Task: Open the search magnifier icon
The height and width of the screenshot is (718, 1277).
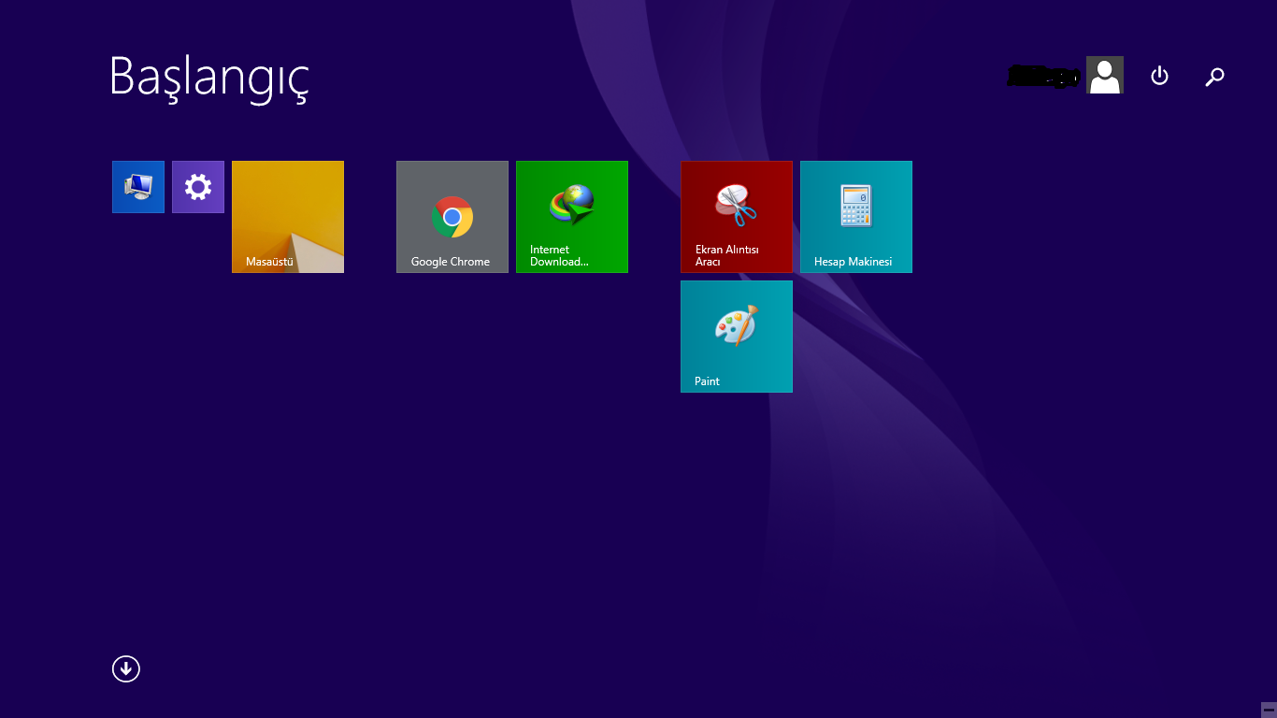Action: tap(1214, 77)
